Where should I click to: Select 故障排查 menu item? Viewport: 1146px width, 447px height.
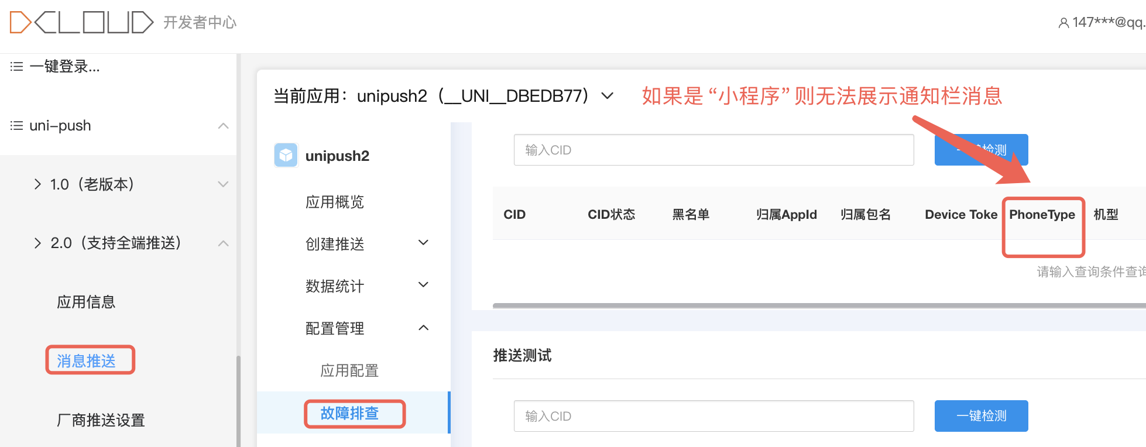(x=349, y=413)
